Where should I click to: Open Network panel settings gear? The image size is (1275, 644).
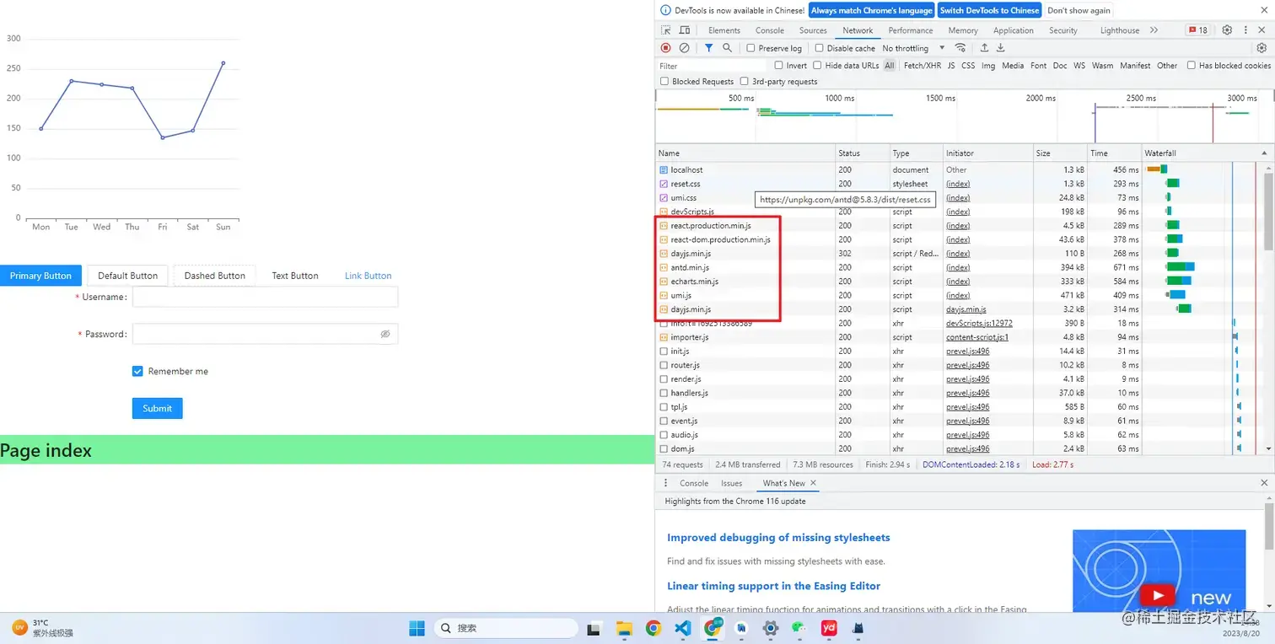pyautogui.click(x=1262, y=48)
